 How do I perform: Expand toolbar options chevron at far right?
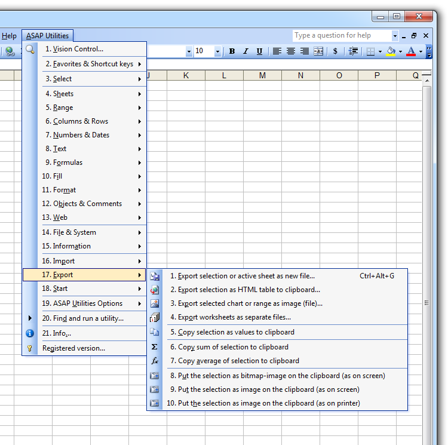[429, 51]
